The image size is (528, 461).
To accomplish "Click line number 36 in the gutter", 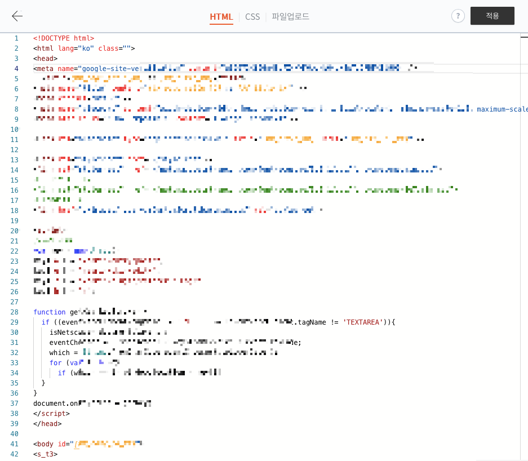I will pos(15,393).
